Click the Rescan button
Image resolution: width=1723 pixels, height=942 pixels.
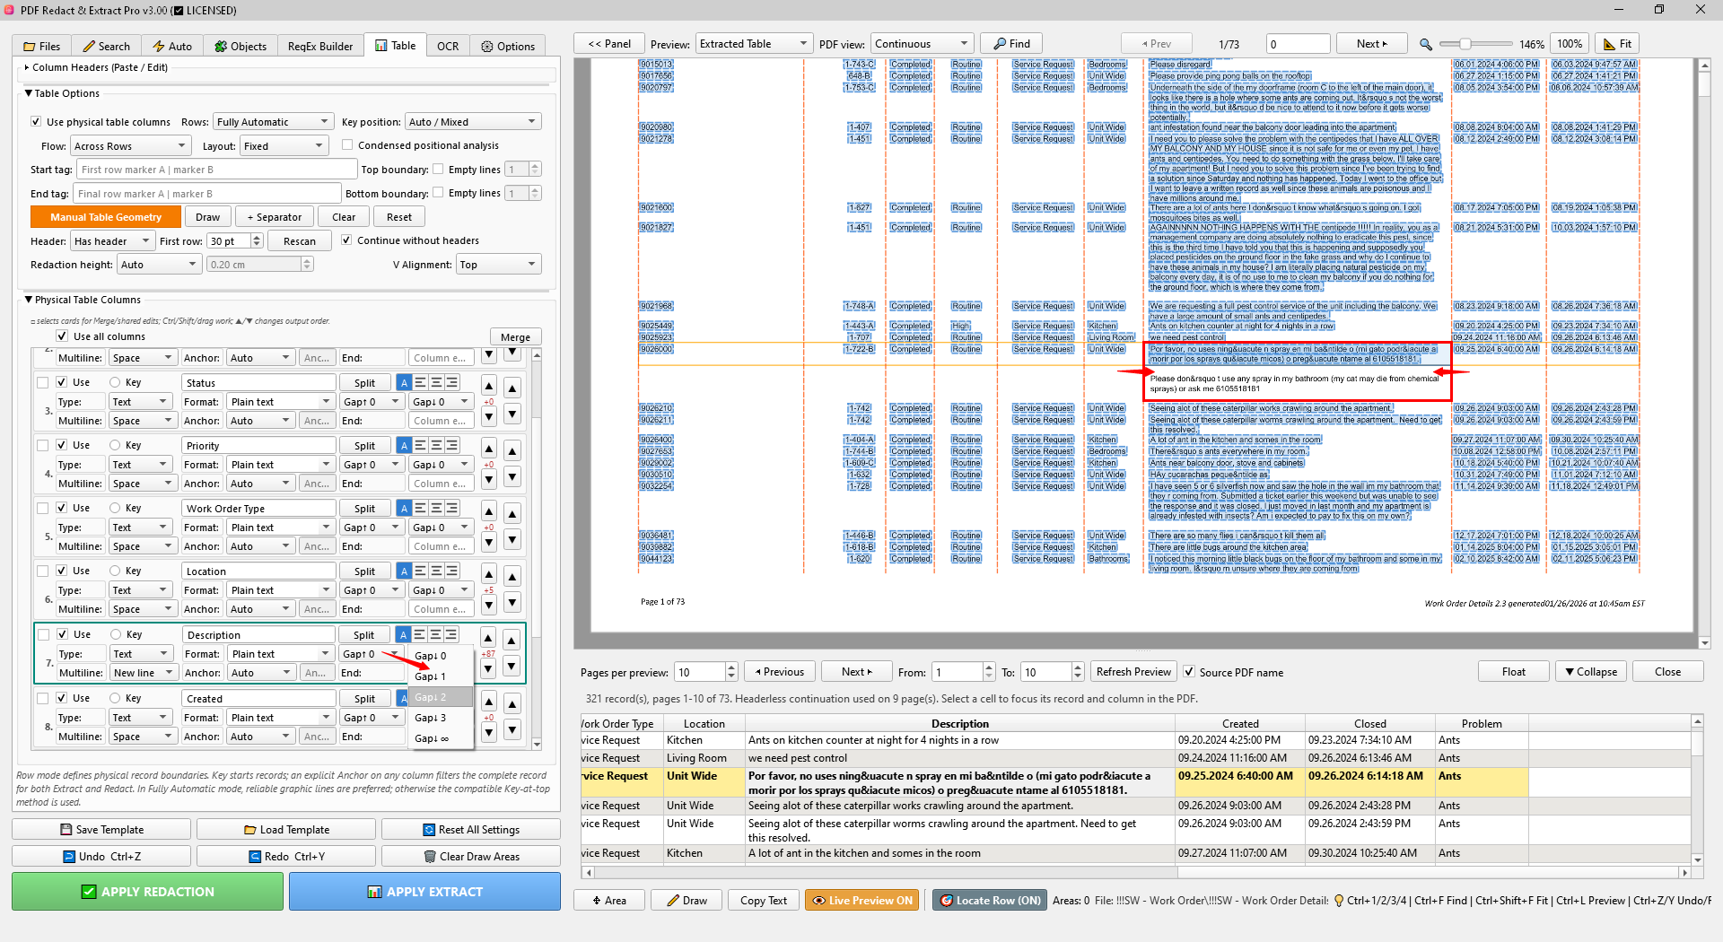tap(299, 241)
